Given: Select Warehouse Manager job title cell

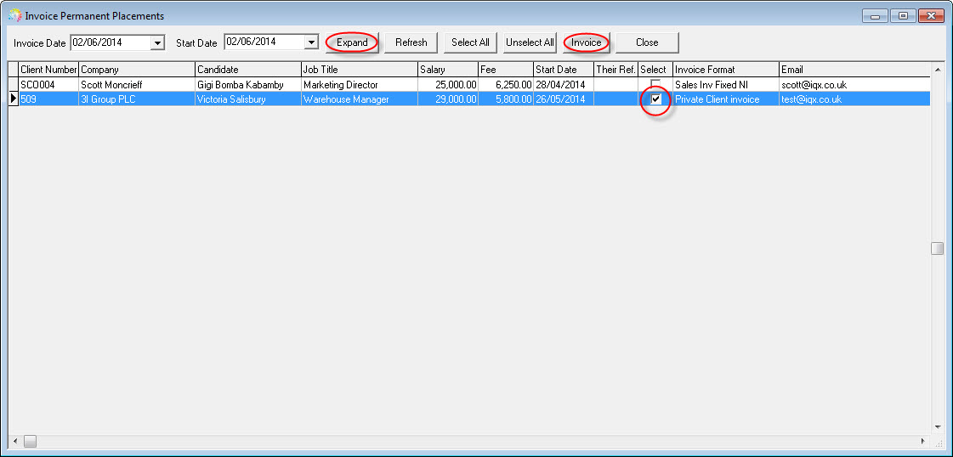Looking at the screenshot, I should [x=360, y=99].
